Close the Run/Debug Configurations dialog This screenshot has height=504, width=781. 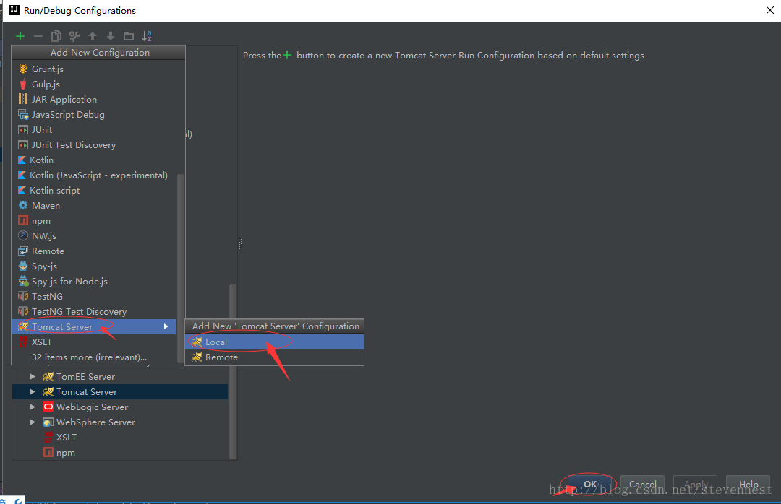click(769, 10)
